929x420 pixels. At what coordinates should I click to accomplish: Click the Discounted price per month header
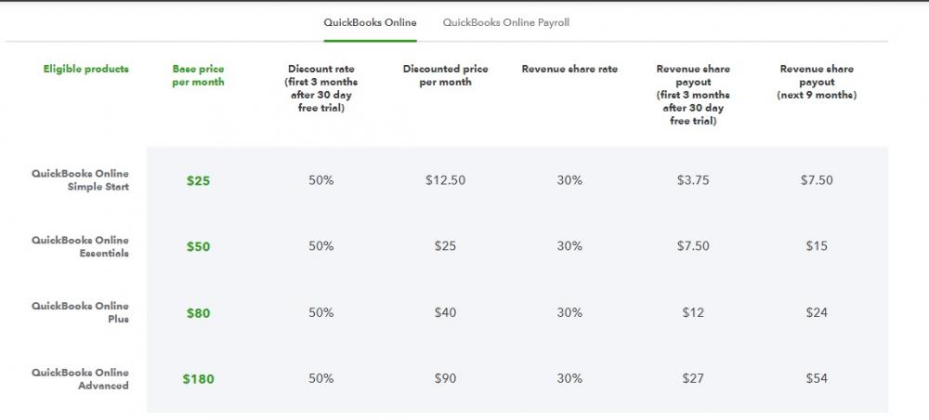(x=445, y=75)
